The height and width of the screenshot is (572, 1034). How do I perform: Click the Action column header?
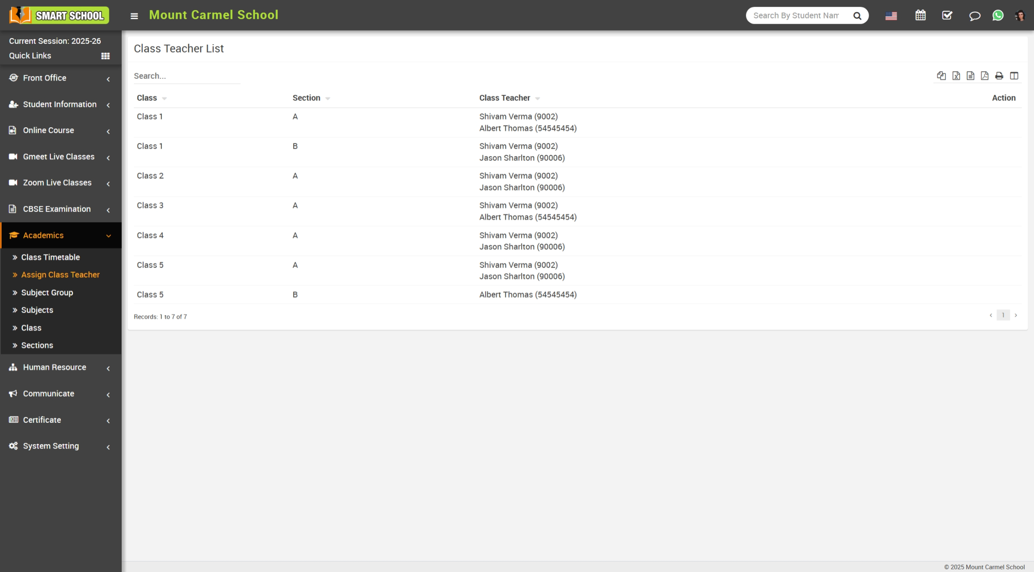click(1003, 98)
